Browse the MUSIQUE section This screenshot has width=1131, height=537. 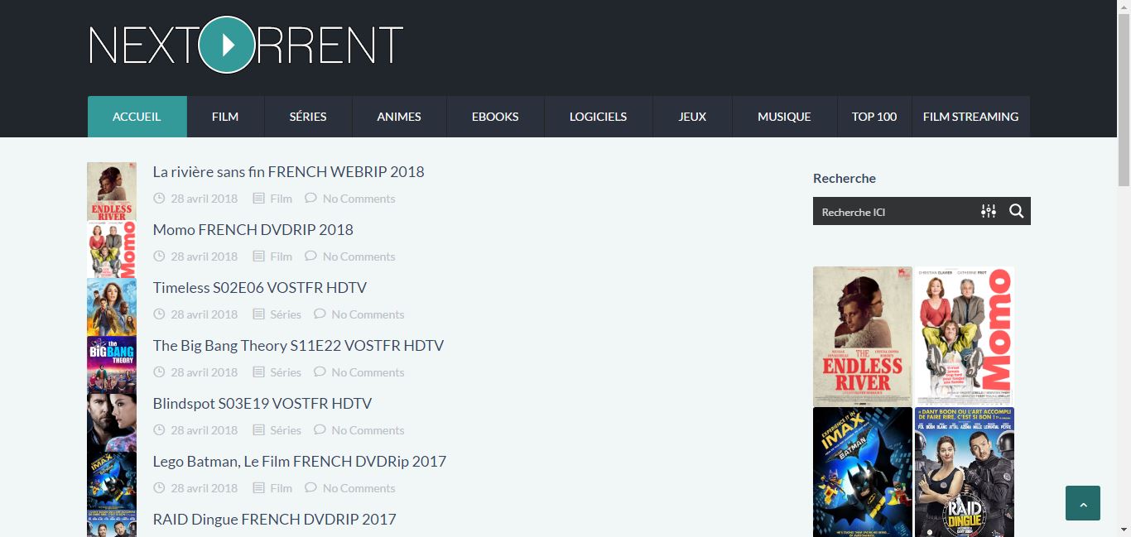783,116
